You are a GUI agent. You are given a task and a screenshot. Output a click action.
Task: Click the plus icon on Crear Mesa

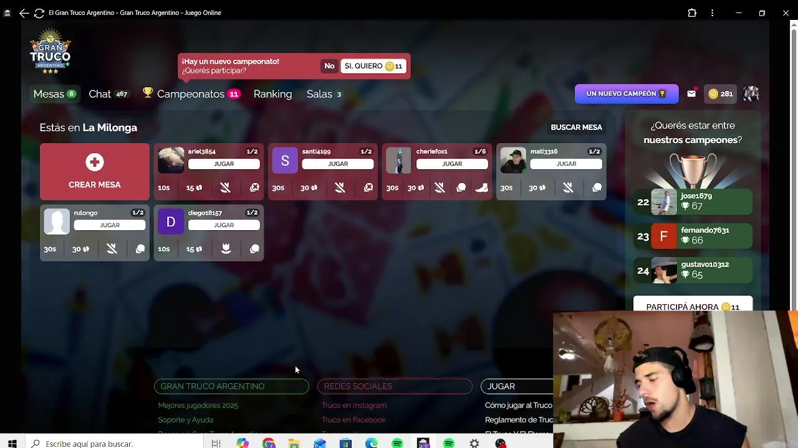coord(95,162)
